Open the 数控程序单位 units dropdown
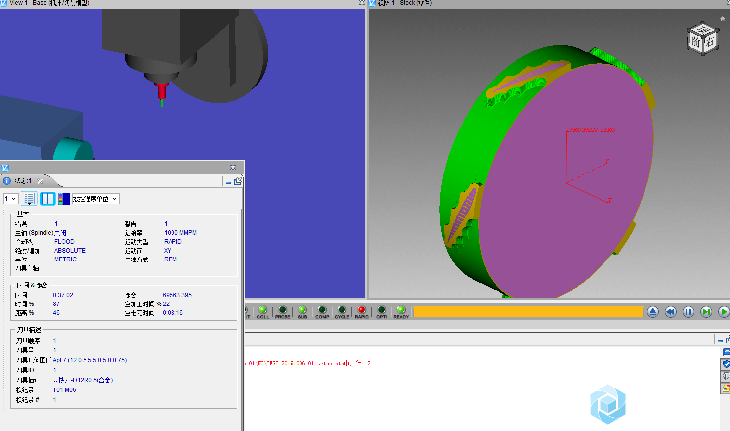The height and width of the screenshot is (431, 730). (95, 199)
